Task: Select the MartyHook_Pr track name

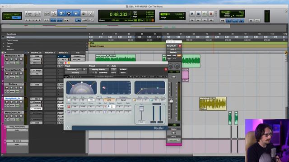Action: click(13, 99)
